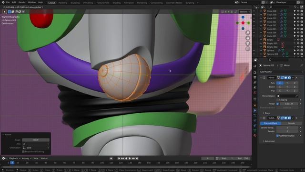Viewport: 305px width, 172px height.
Task: Adjust the Levels Viewport value field
Action: click(287, 128)
